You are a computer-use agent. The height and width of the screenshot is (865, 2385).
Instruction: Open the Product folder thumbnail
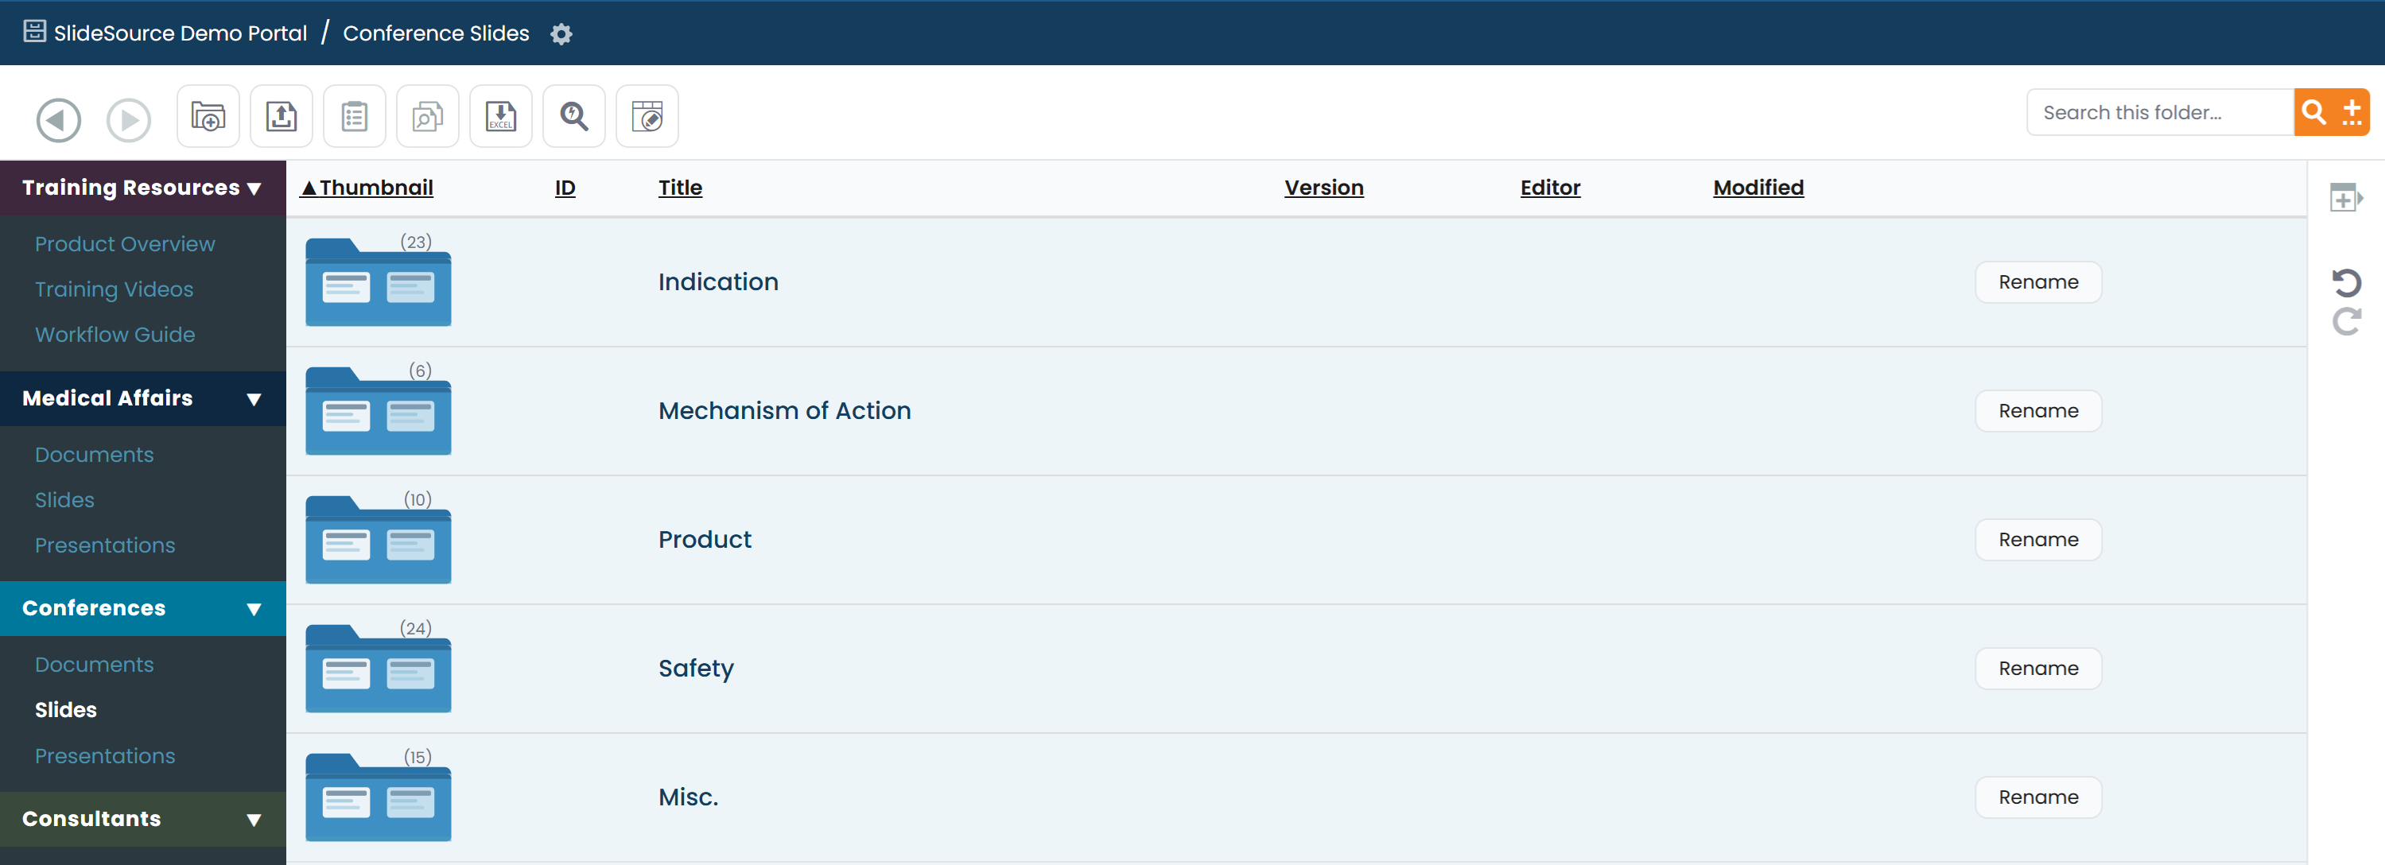click(379, 539)
